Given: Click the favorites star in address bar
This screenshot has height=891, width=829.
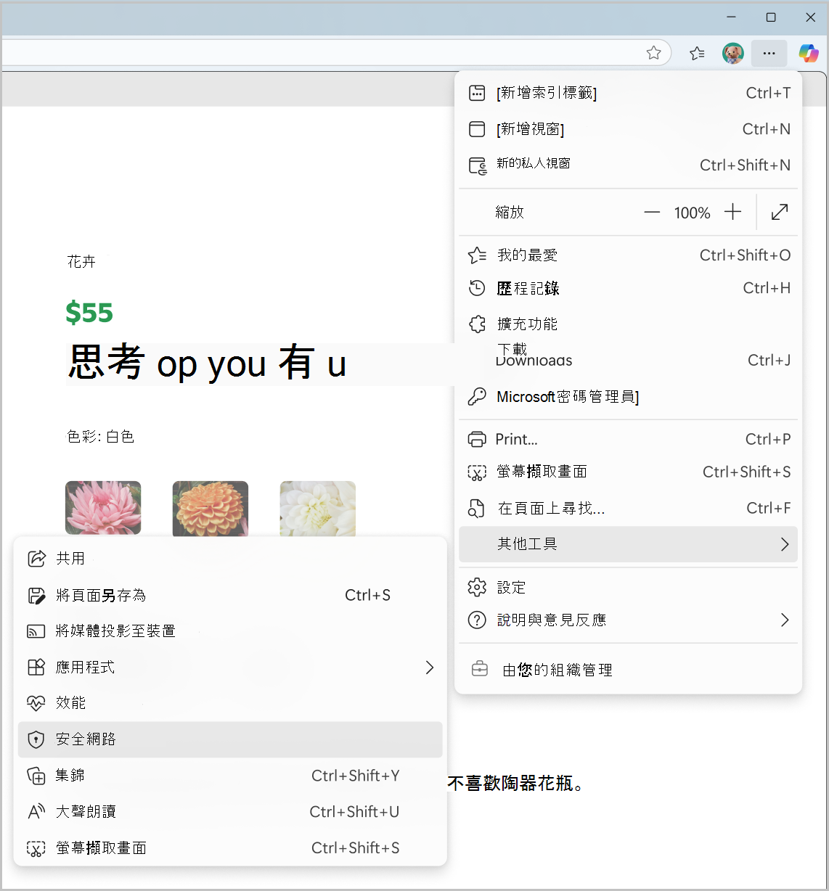Looking at the screenshot, I should (x=654, y=52).
